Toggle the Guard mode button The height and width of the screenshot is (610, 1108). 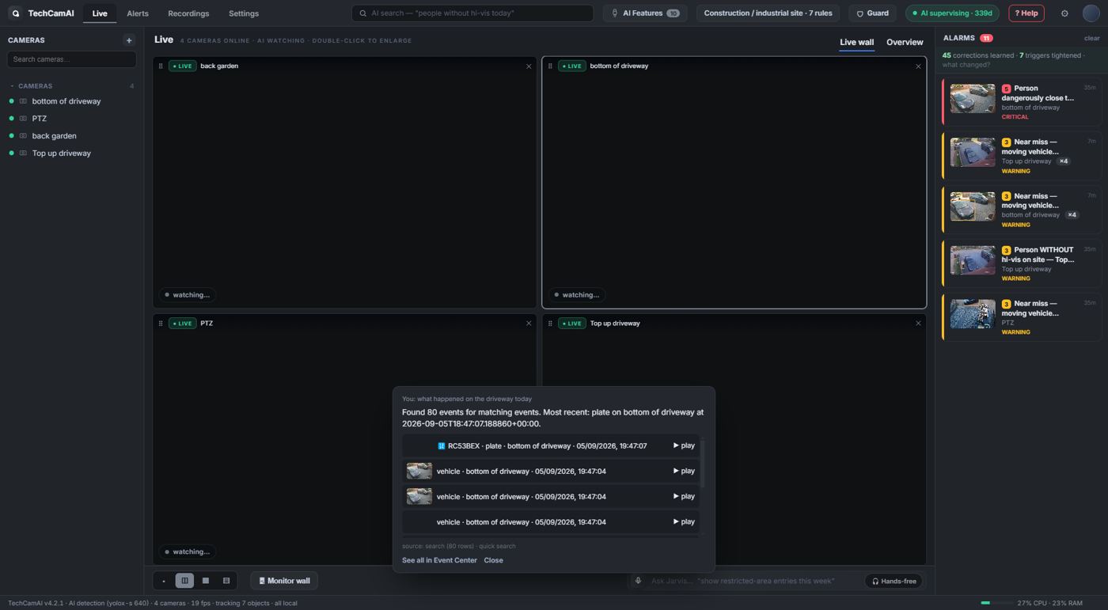point(873,13)
